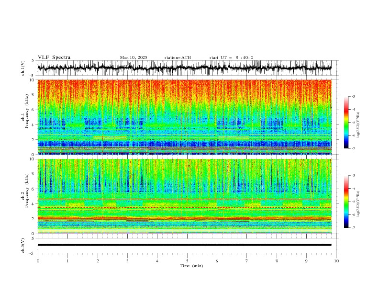Click the '-7' tick on upper color bar
379x293 pixels.
pos(353,148)
